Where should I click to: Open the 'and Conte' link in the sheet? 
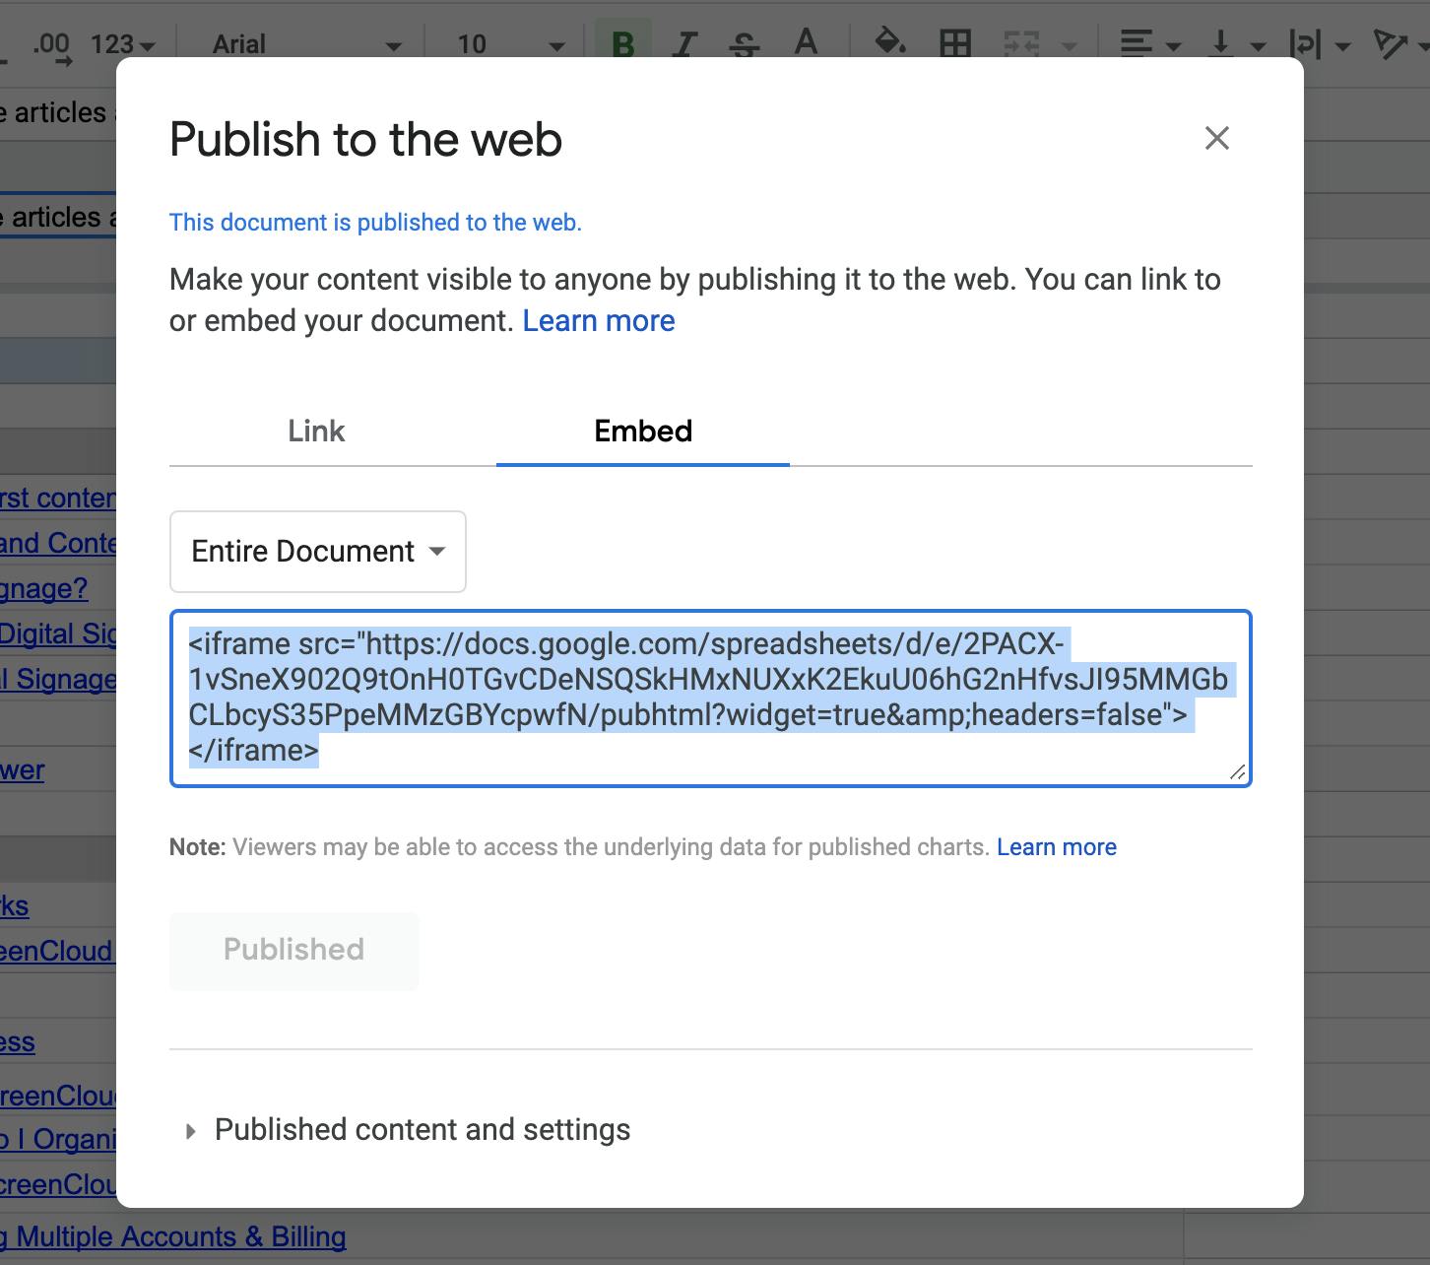coord(58,543)
